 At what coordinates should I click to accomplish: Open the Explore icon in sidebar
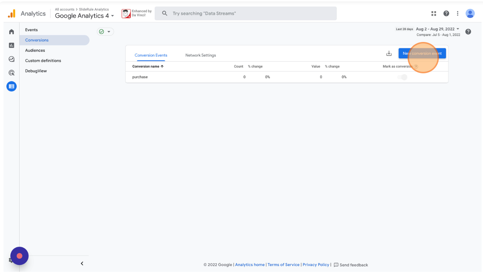(11, 59)
